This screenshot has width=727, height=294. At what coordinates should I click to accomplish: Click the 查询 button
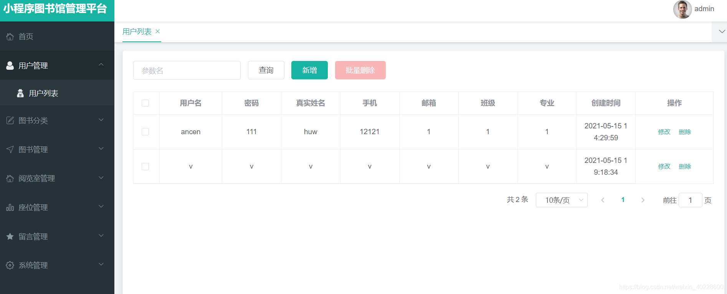point(266,70)
